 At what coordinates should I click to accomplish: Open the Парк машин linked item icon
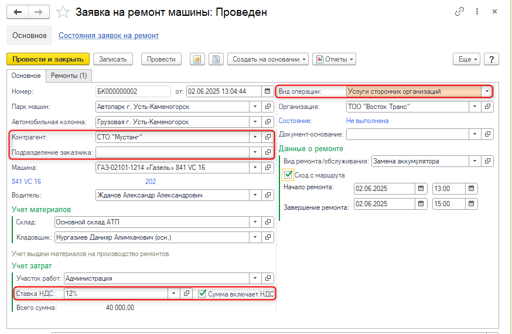[x=268, y=107]
